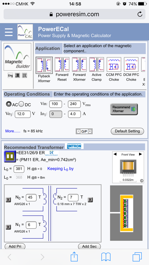
Task: Click the fs = 85 kHz text
Action: (33, 131)
